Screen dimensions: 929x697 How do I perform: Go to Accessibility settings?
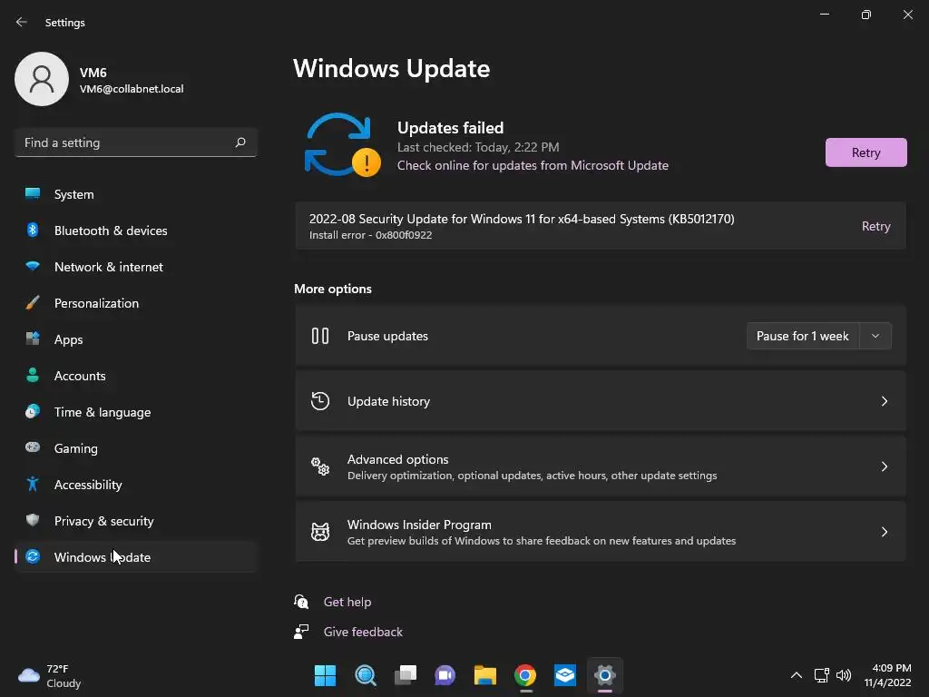point(136,485)
